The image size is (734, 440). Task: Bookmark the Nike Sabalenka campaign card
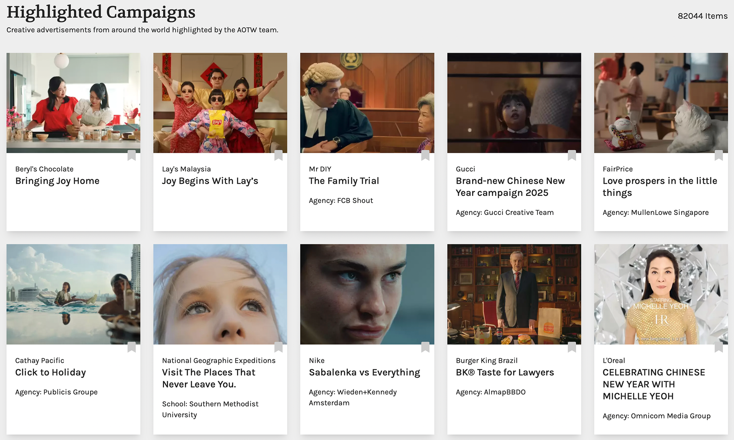pyautogui.click(x=425, y=347)
